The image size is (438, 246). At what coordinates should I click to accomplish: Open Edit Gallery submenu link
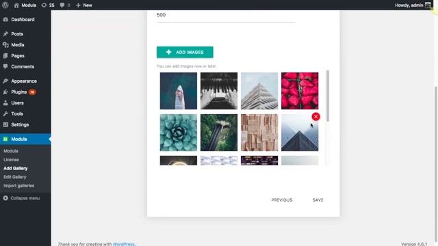[15, 177]
